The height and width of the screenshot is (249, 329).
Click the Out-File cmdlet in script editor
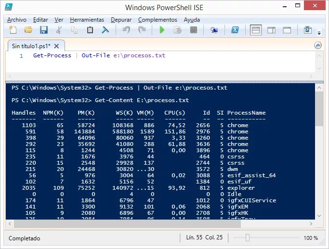click(x=96, y=55)
